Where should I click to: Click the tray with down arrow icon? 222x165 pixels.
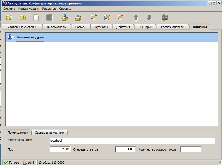(65, 18)
